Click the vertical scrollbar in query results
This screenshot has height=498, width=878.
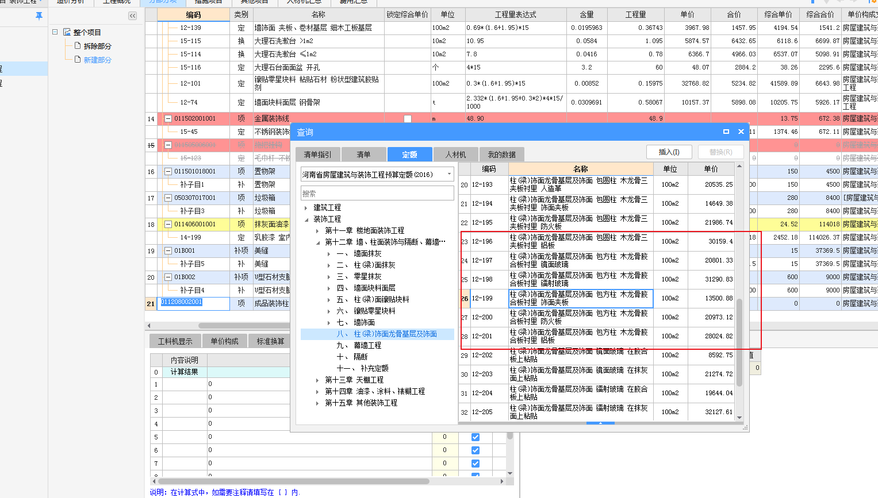point(739,342)
